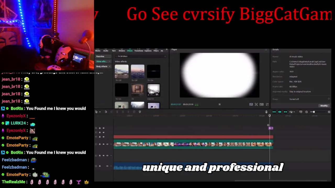Image resolution: width=335 pixels, height=188 pixels.
Task: Click the Undo icon in timeline toolbar
Action: (106, 112)
